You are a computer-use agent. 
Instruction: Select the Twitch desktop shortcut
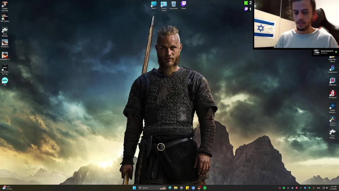pos(184,5)
